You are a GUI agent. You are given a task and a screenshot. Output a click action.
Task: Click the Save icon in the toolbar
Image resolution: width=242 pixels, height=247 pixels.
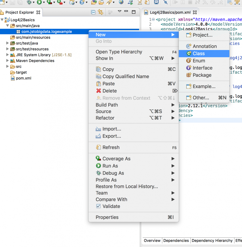(12, 3)
